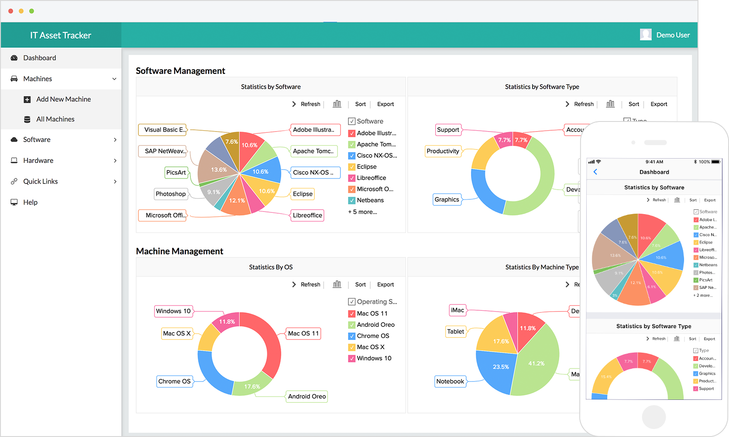The height and width of the screenshot is (437, 729).
Task: Toggle the Eclipse legend checkbox
Action: coord(351,167)
